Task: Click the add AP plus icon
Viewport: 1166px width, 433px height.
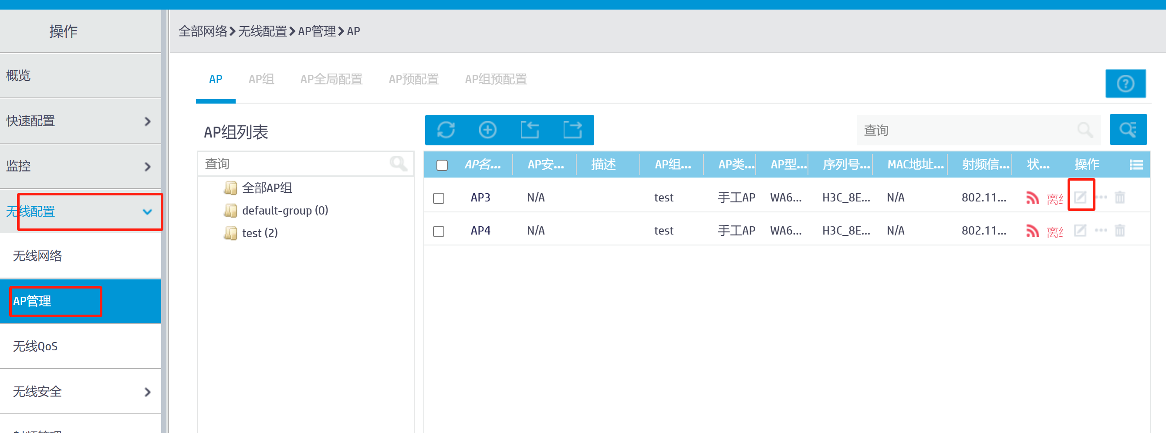Action: [487, 130]
